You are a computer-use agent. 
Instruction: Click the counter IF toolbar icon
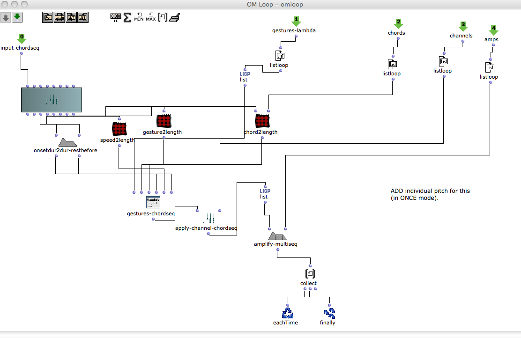pyautogui.click(x=116, y=18)
